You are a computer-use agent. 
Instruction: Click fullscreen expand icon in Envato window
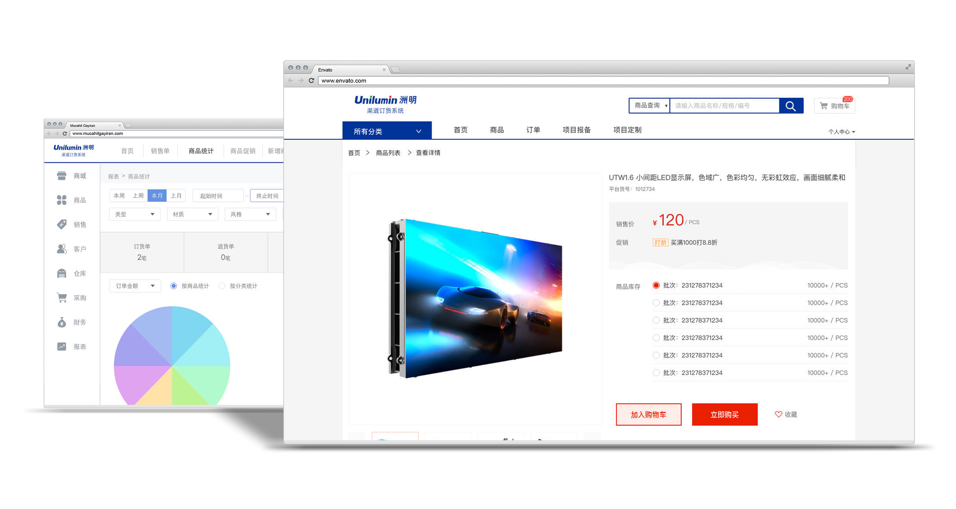click(x=908, y=67)
